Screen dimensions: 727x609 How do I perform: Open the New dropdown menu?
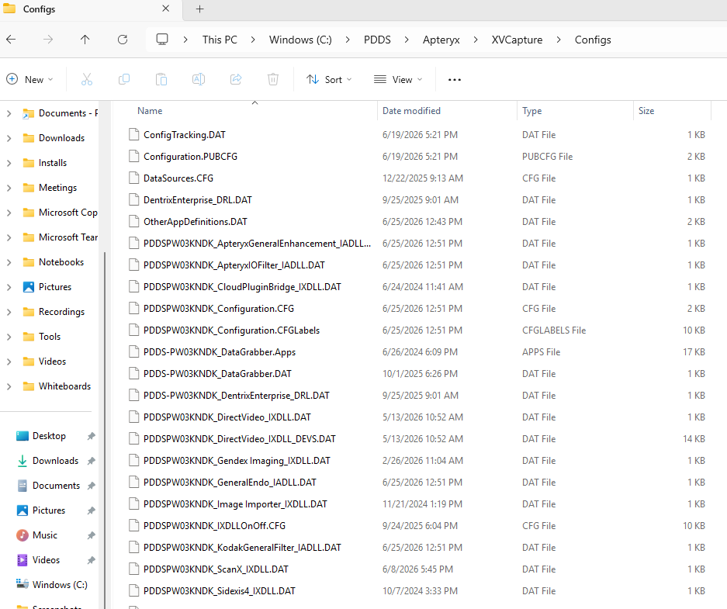29,79
